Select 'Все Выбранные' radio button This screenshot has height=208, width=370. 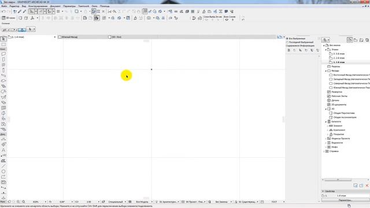(x=287, y=39)
